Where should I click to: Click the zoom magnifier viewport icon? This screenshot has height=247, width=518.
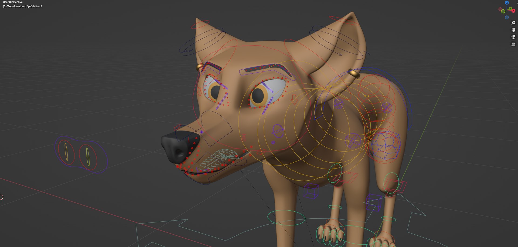tap(513, 23)
